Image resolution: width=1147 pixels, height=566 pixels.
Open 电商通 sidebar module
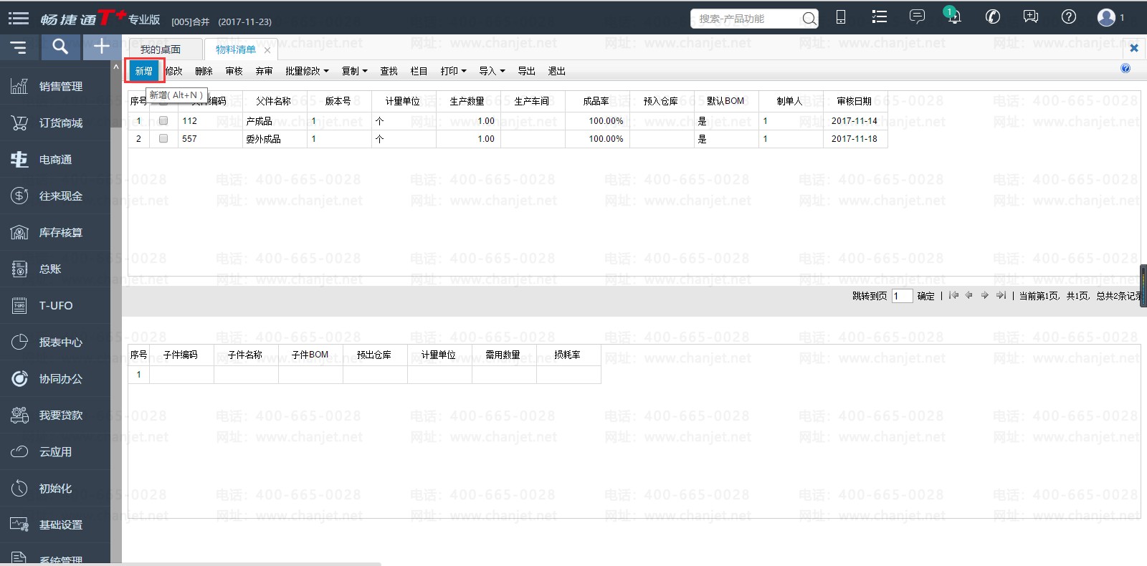point(55,159)
